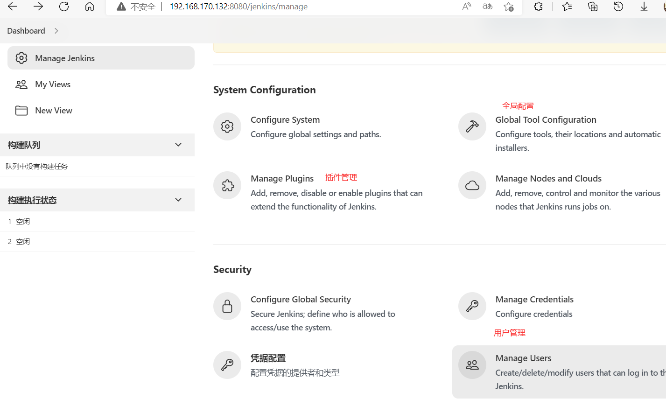Open Configure Global Security
Viewport: 666px width, 413px height.
(x=301, y=299)
